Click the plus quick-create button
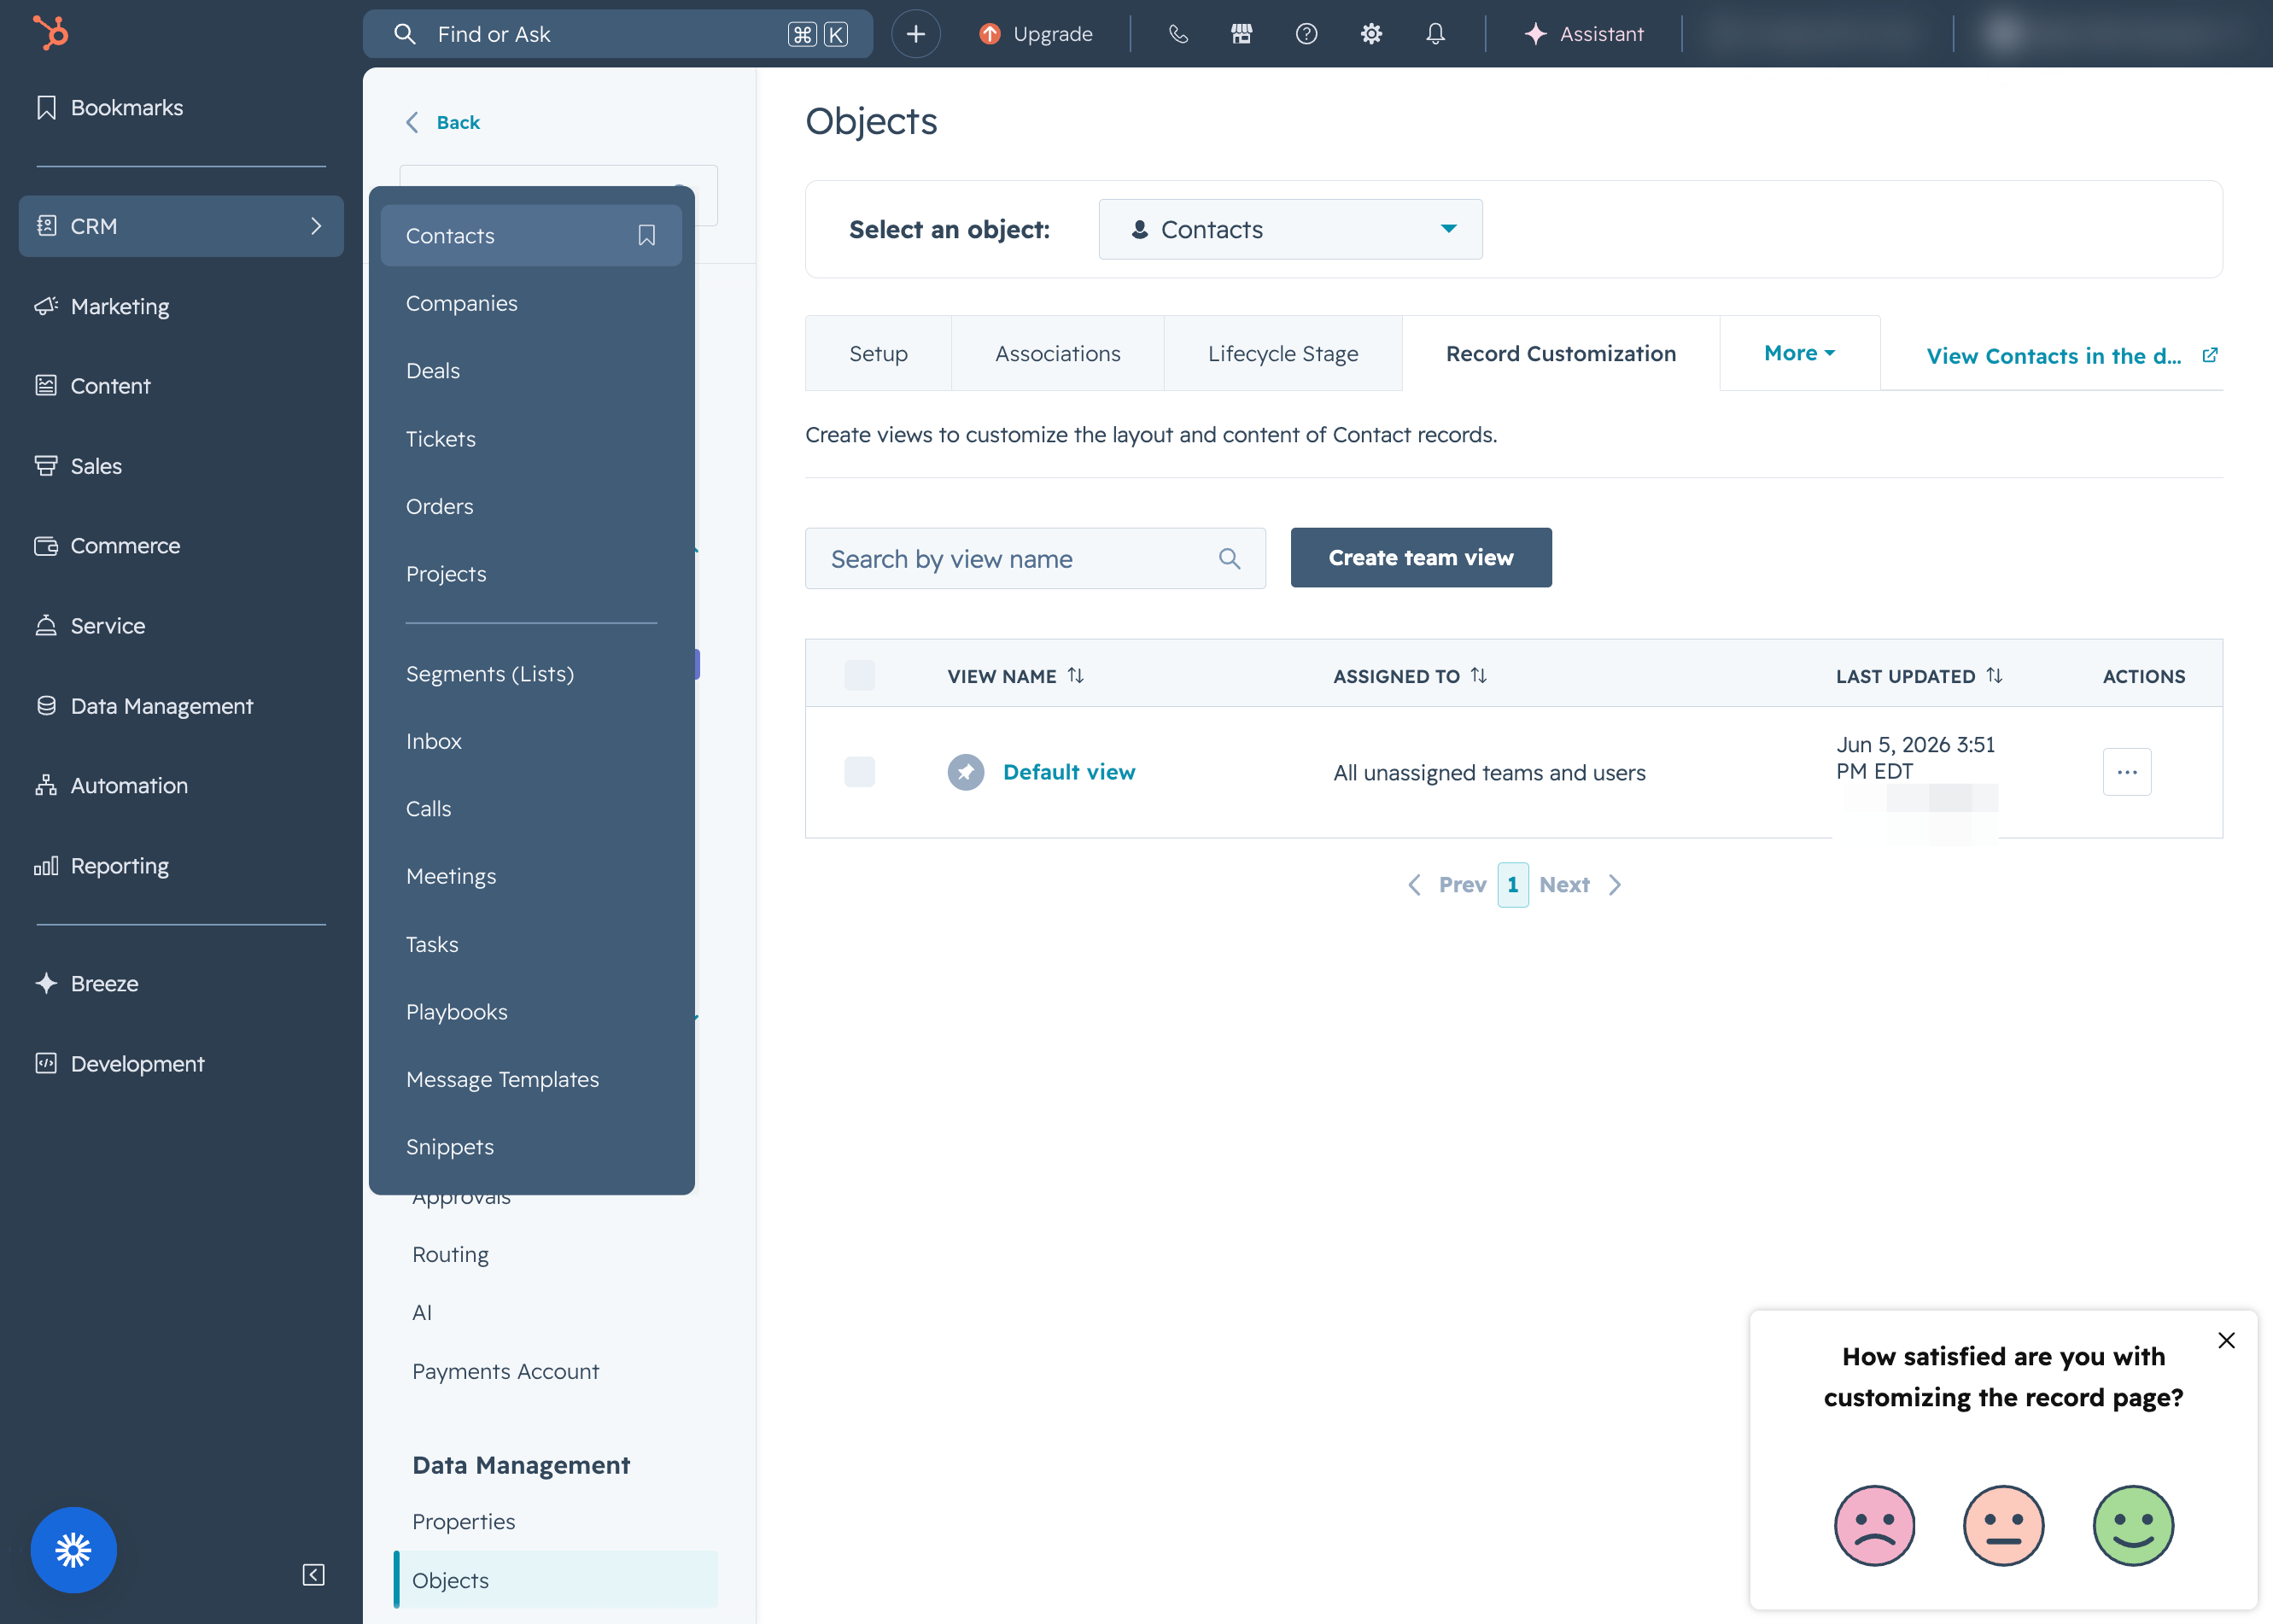The height and width of the screenshot is (1624, 2273). tap(915, 34)
